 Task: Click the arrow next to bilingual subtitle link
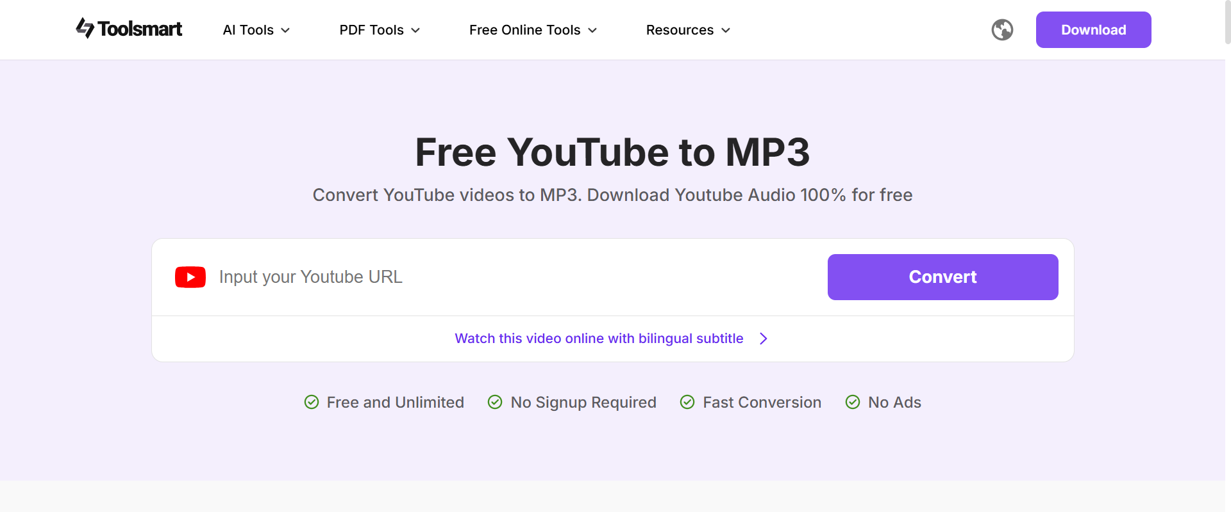pos(764,339)
